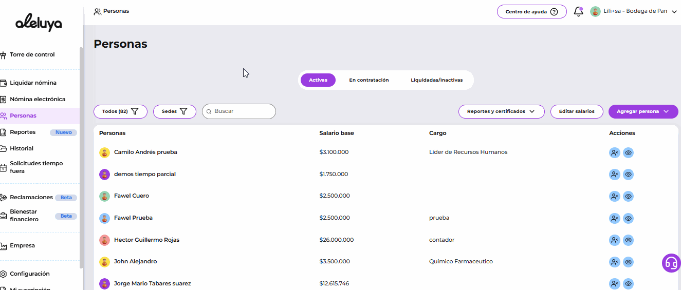
Task: Click Fawel Cuero's avatar icon
Action: (104, 196)
